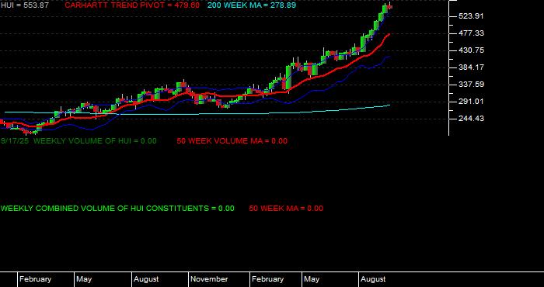Select WEEKLY COMBINED VOLUME OF HUI CONSTITUENTS label
The height and width of the screenshot is (287, 544).
click(117, 209)
